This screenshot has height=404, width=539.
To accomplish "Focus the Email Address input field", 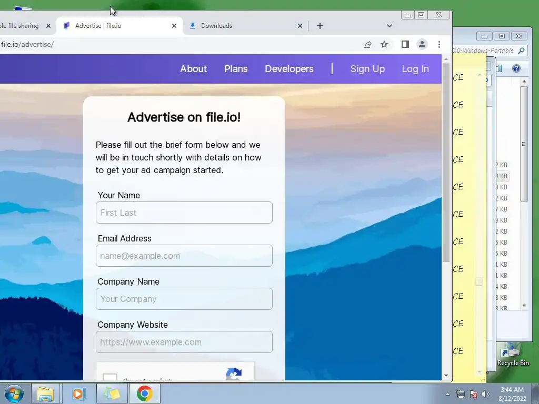I will [184, 256].
